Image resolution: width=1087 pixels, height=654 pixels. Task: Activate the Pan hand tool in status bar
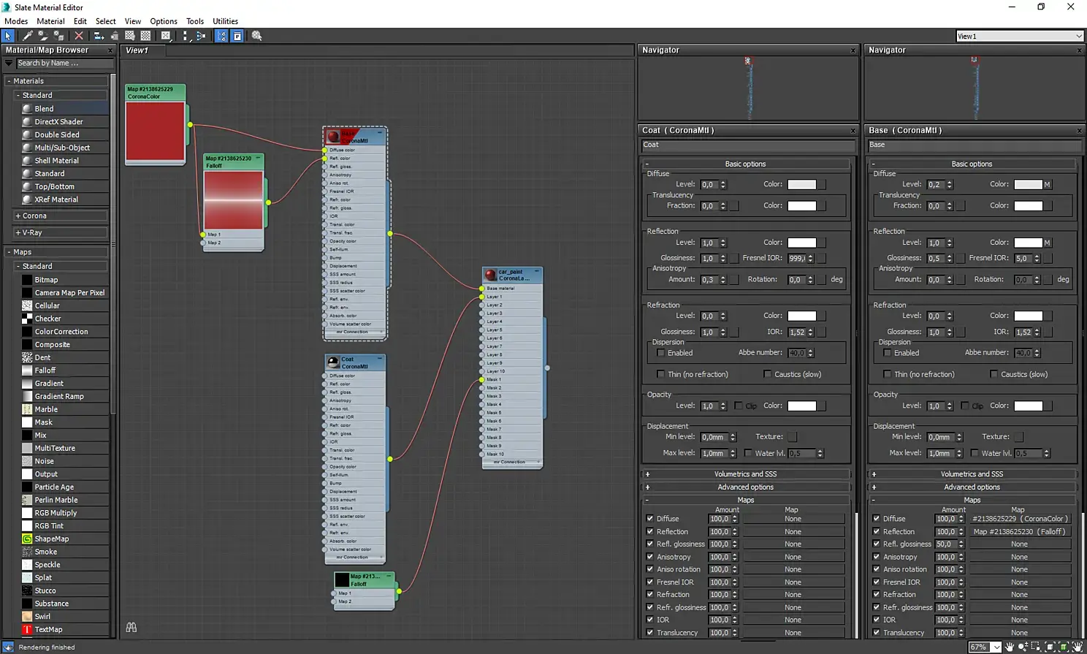point(1010,647)
